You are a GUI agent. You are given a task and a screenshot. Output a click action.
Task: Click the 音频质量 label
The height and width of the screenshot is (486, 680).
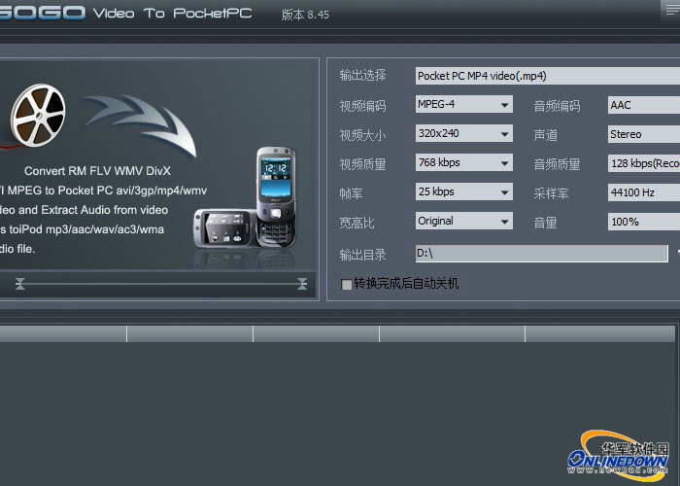(x=557, y=164)
